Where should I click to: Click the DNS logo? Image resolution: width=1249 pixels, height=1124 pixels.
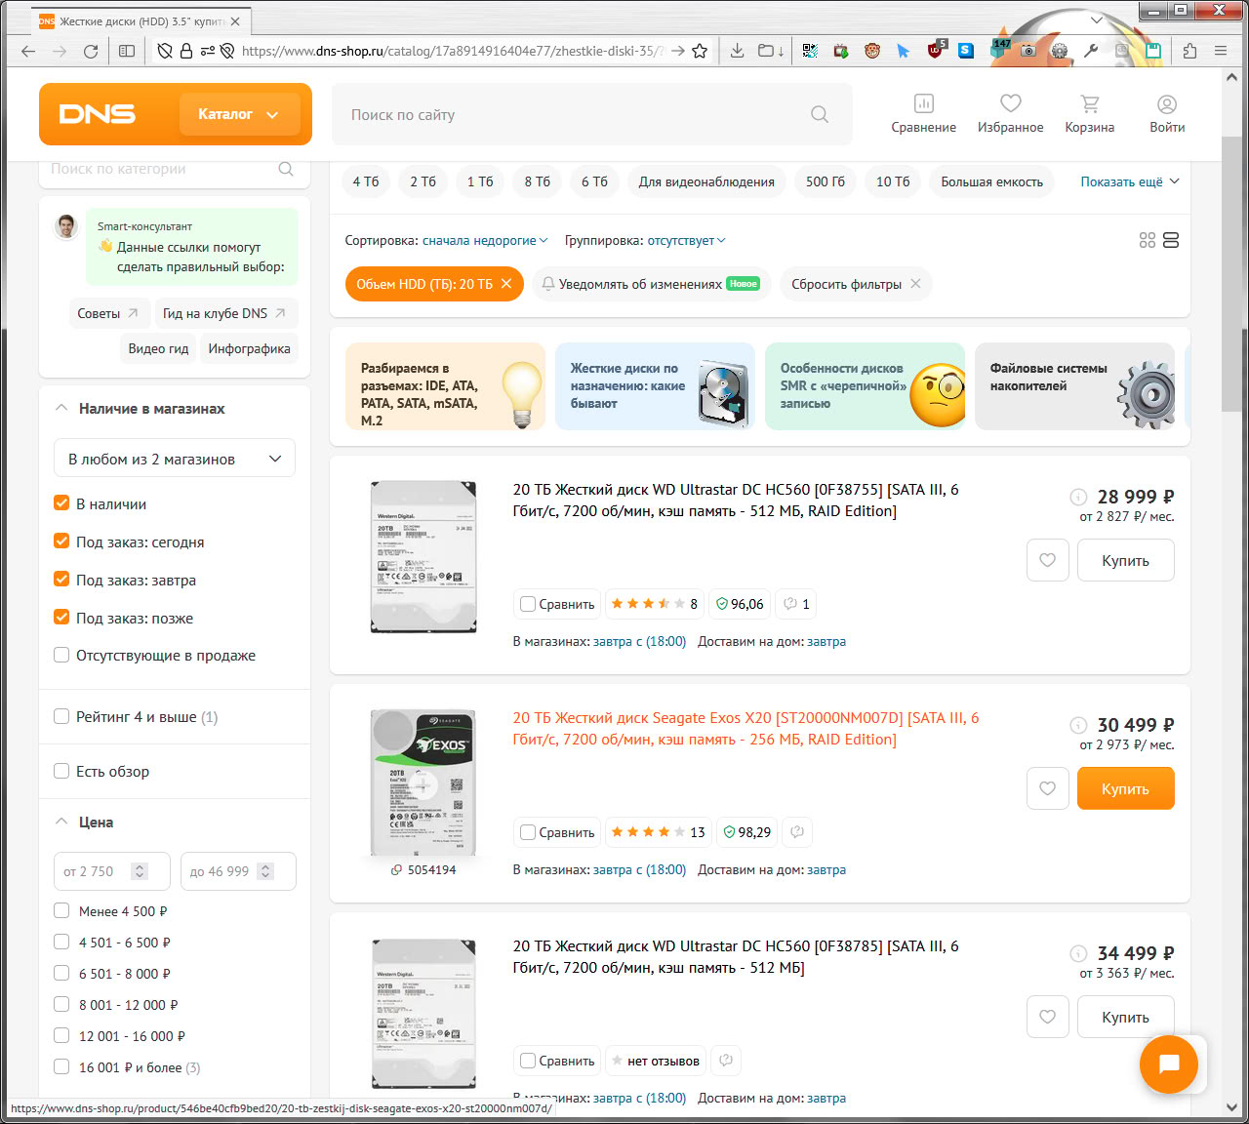98,114
